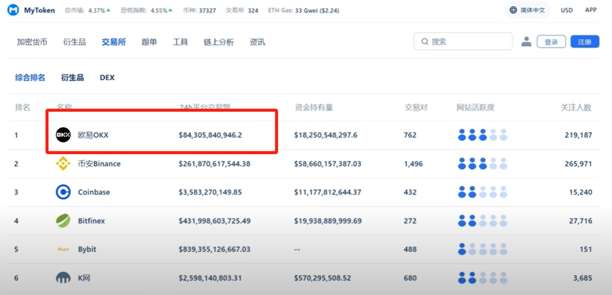Click Coinbase website activity dots
Image resolution: width=612 pixels, height=295 pixels.
(483, 192)
